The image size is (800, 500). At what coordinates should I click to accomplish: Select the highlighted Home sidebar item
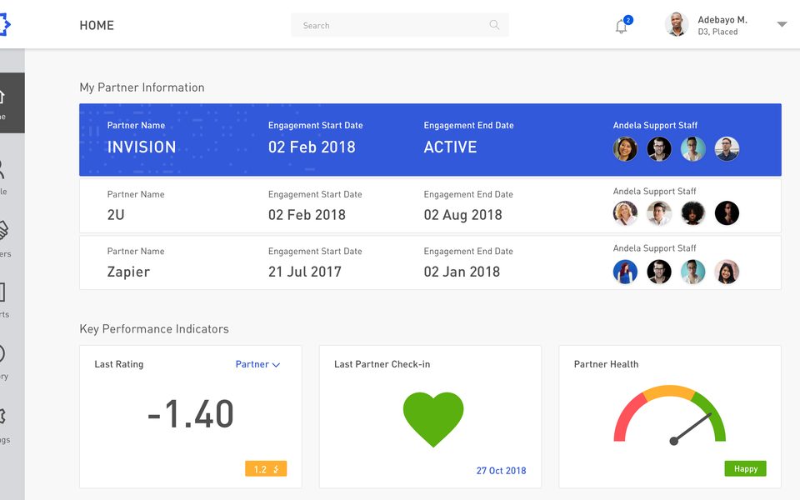tap(12, 103)
